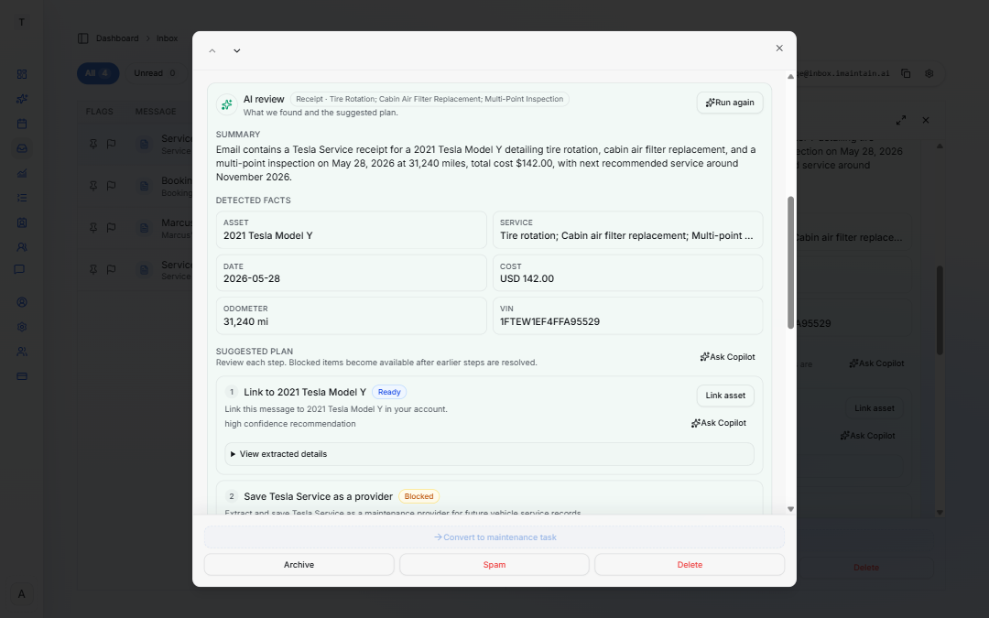Click the ODOMETER value 31,240 mi

click(x=246, y=321)
